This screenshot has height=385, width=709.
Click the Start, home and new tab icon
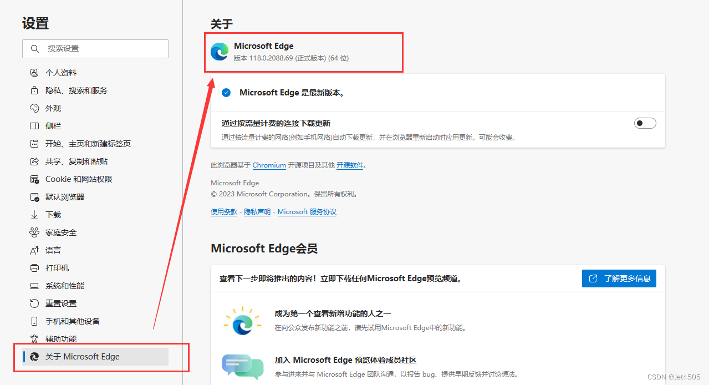coord(34,144)
